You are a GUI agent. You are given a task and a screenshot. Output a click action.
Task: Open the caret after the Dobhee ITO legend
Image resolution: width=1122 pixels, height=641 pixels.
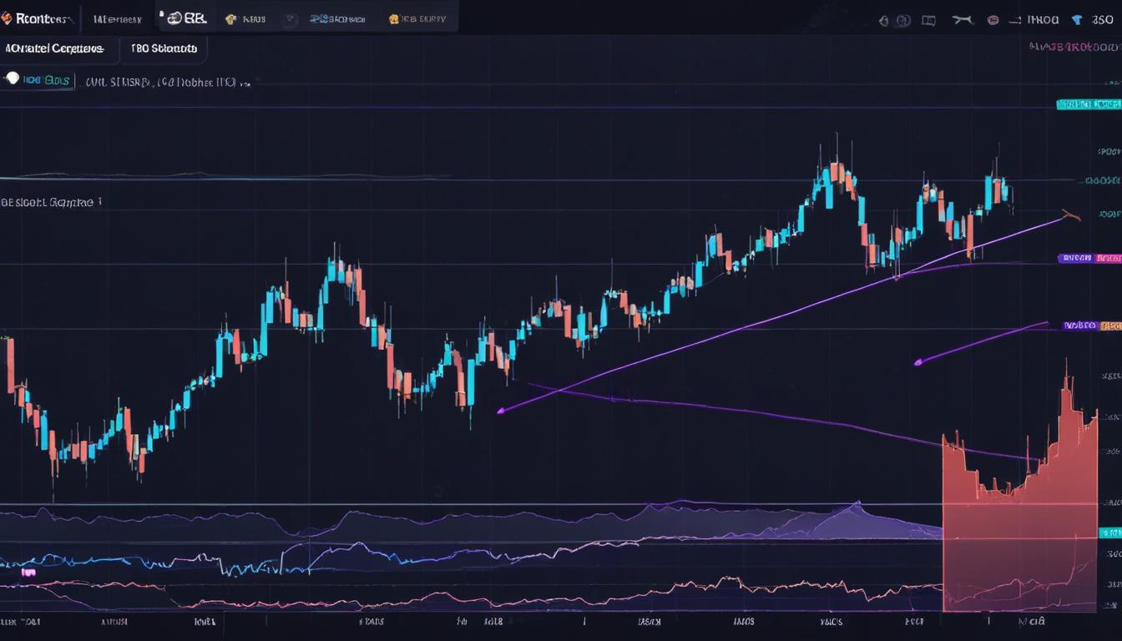(x=244, y=83)
